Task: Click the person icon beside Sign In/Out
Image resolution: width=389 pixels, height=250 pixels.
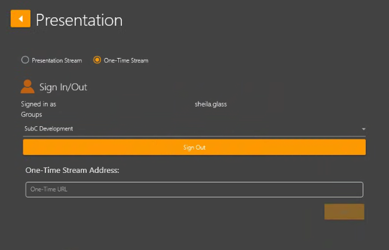Action: [x=27, y=87]
